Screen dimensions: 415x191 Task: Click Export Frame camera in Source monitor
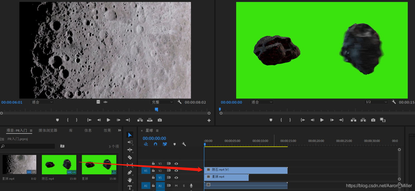coord(160,120)
